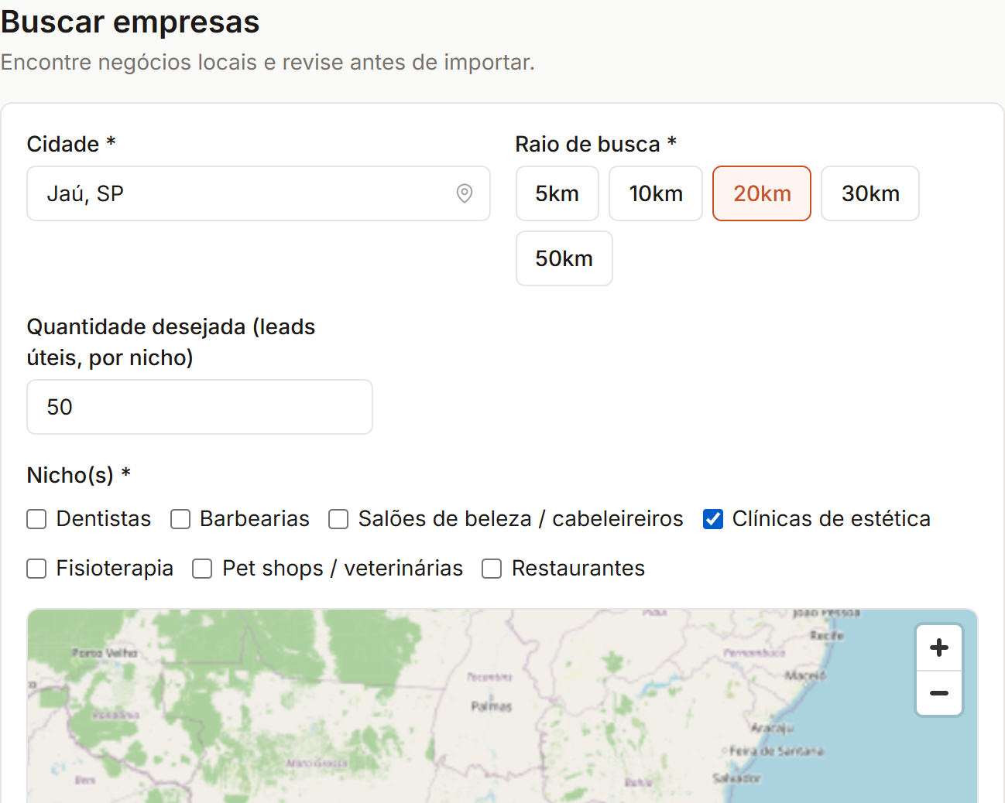Screen dimensions: 1005x803
Task: Uncheck Clínicas de estética checkbox
Action: coord(713,519)
